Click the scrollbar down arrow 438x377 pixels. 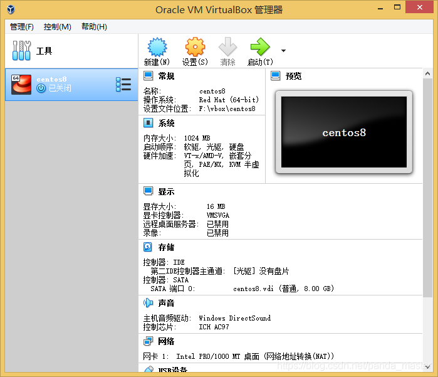427,367
